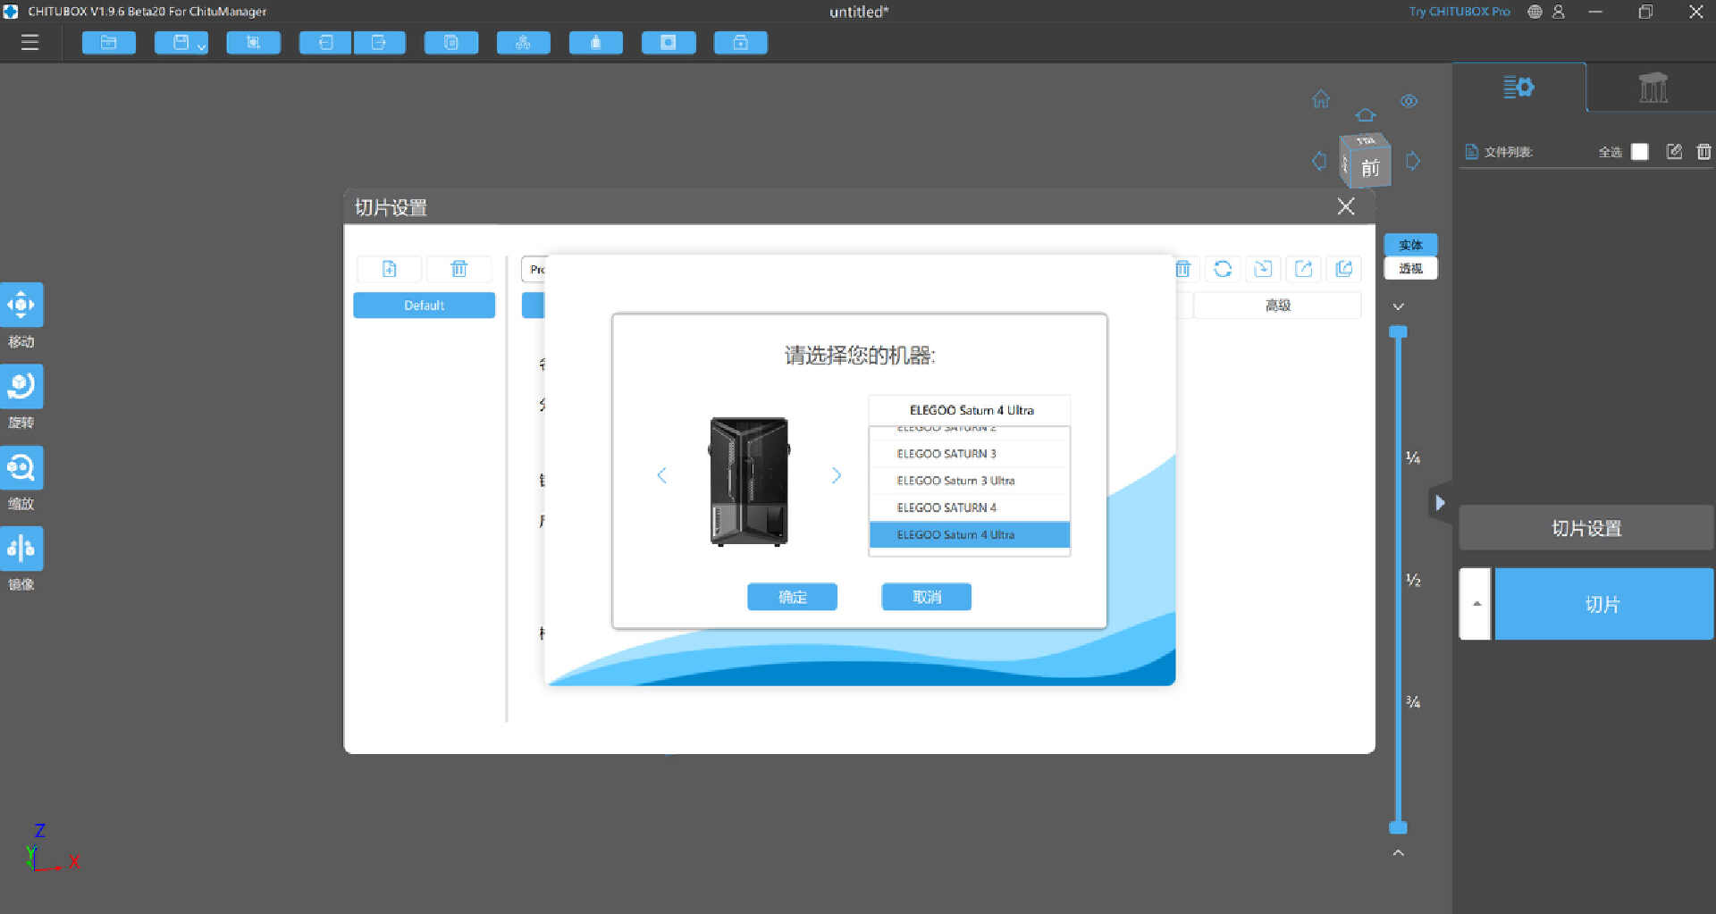Collapse the right panel with triangle arrow
Viewport: 1716px width, 914px height.
pyautogui.click(x=1439, y=503)
